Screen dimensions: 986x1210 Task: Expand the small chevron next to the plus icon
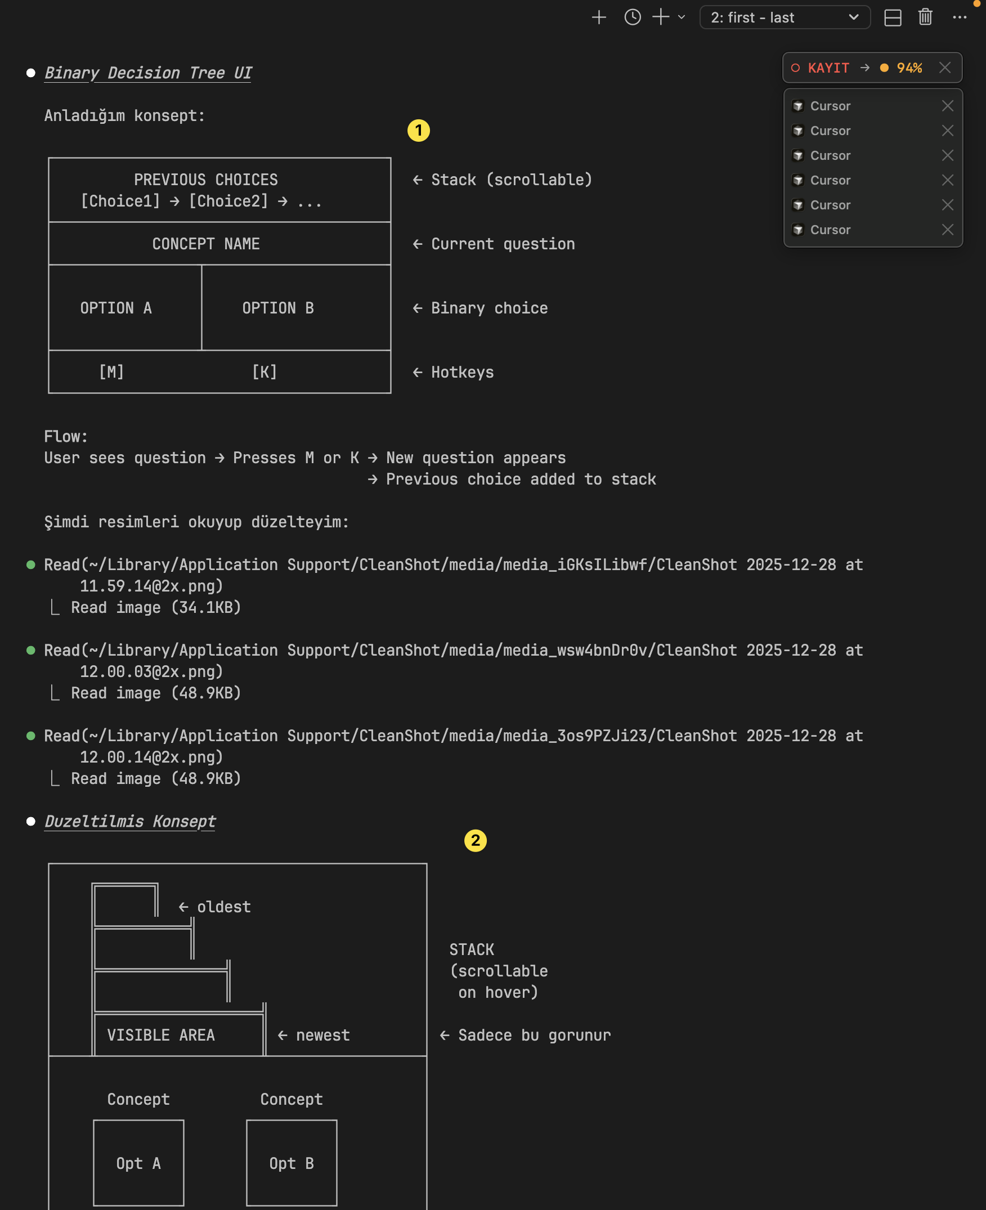pos(682,17)
